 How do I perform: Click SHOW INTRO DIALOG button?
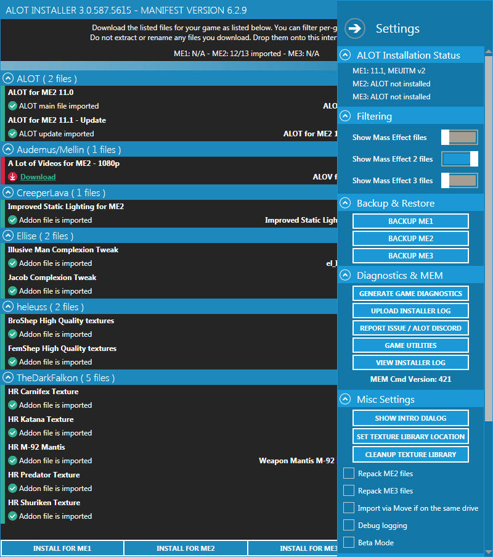coord(410,418)
